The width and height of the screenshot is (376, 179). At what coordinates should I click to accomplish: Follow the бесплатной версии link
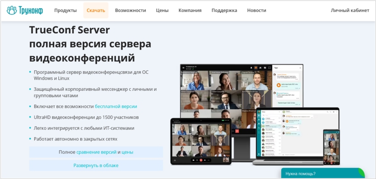[x=116, y=107]
